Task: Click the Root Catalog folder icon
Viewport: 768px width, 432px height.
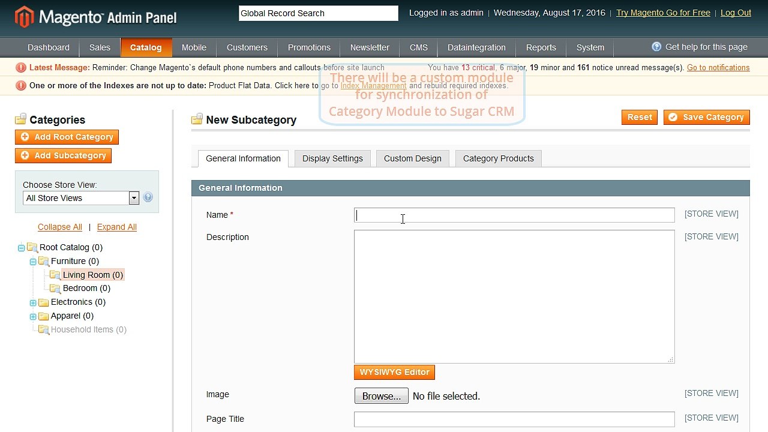Action: [32, 247]
